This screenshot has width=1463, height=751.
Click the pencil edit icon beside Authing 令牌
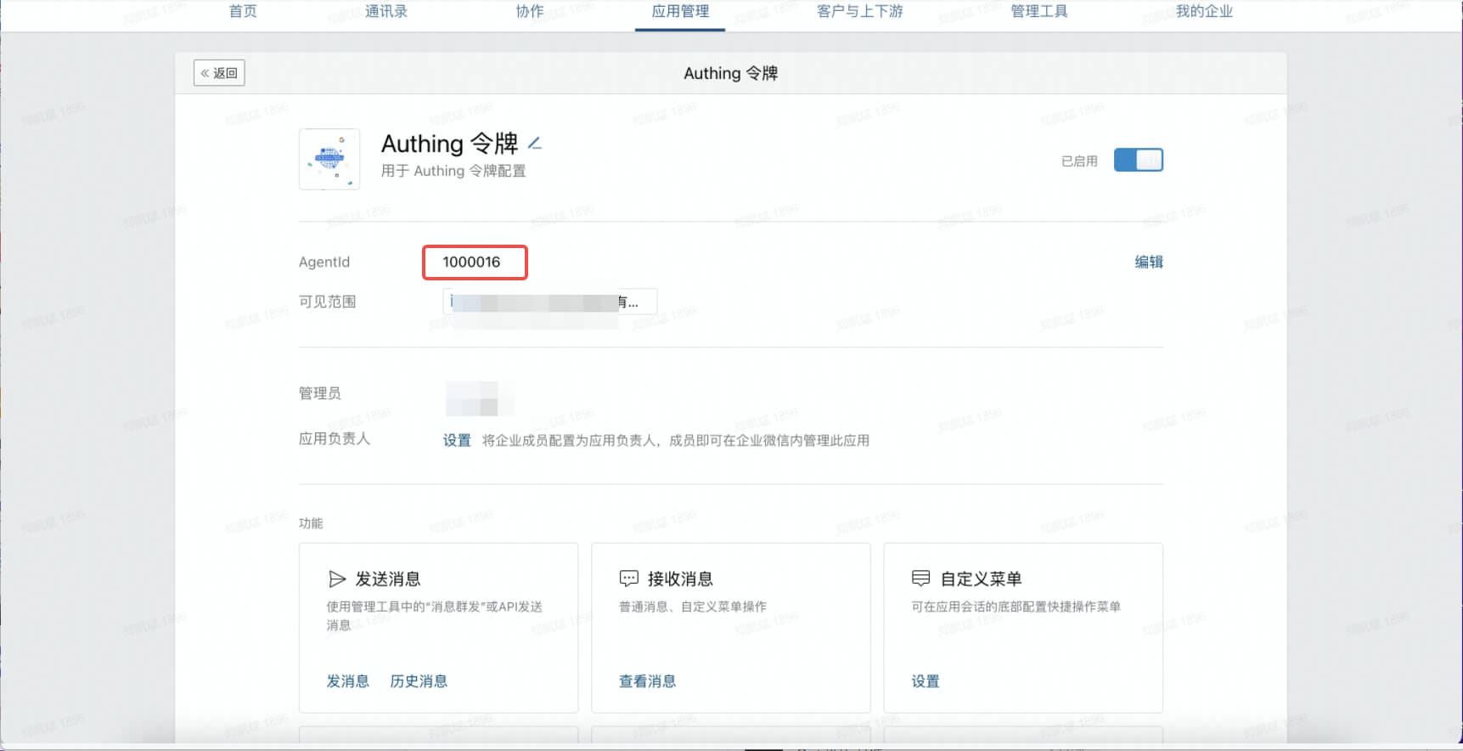[535, 144]
